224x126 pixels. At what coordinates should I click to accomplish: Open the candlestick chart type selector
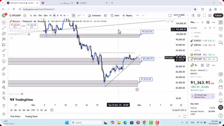[x=73, y=16]
